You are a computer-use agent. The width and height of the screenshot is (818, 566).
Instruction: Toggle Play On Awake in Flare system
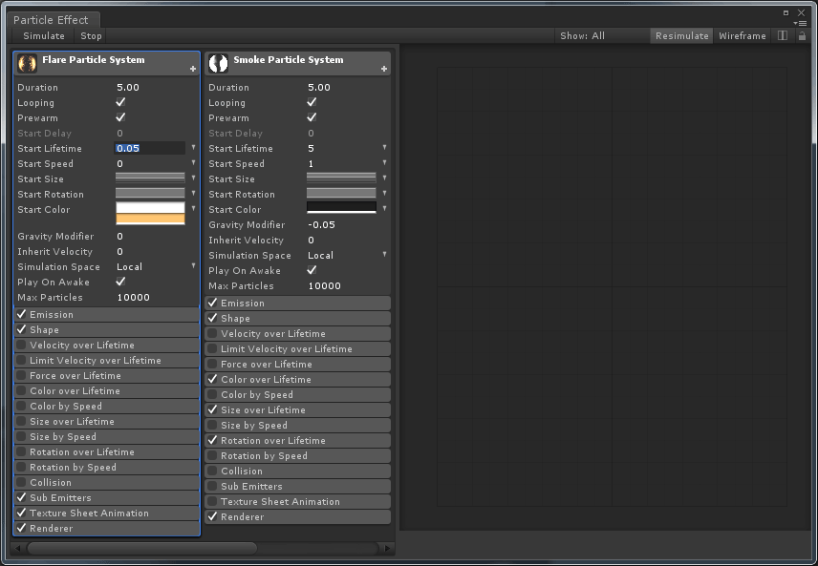point(120,282)
